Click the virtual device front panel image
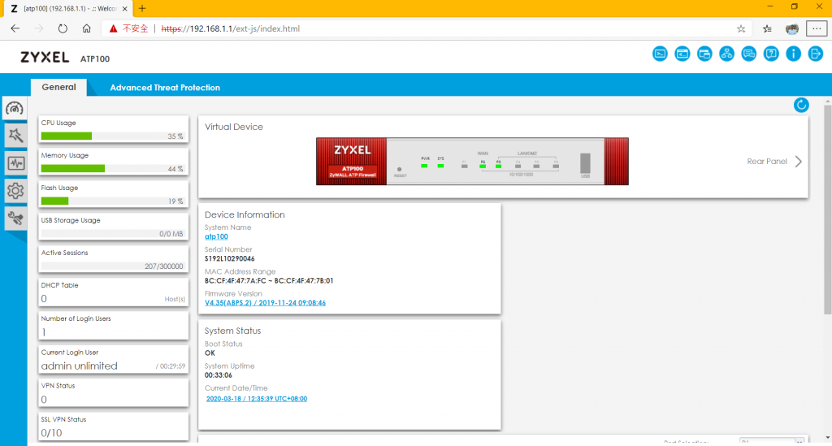 [472, 161]
